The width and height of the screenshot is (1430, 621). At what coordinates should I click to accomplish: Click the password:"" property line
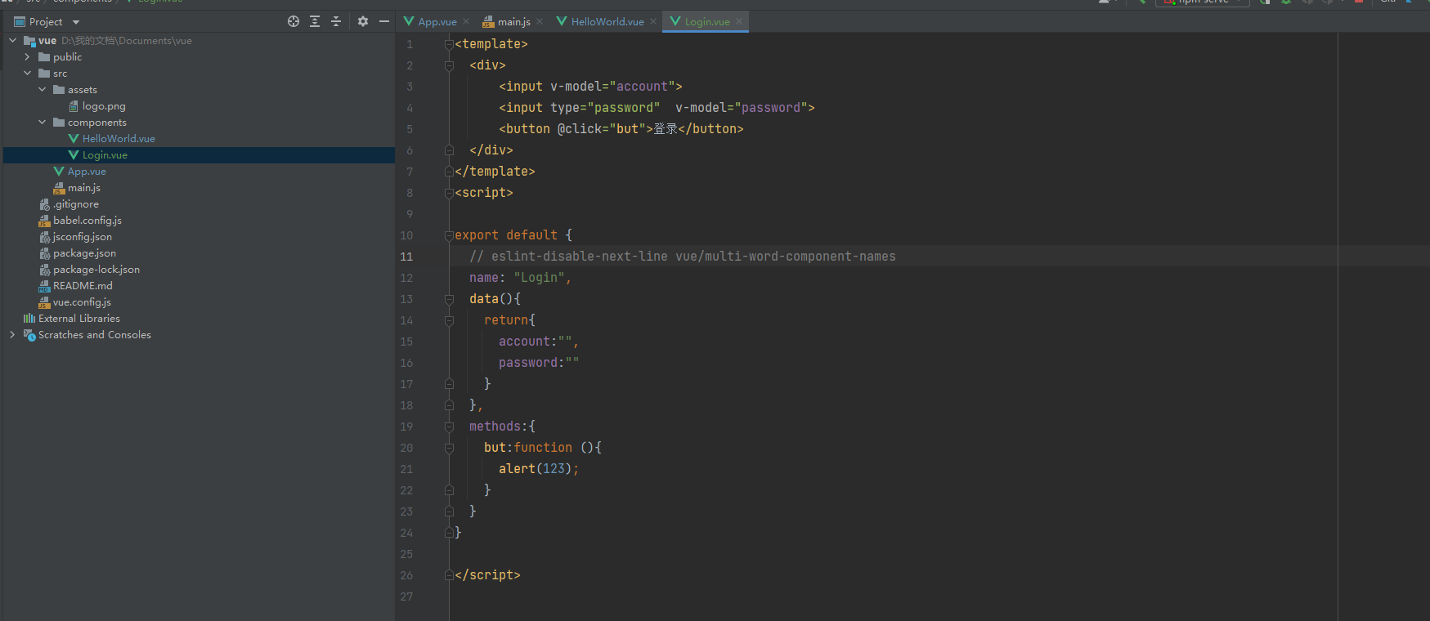tap(539, 363)
